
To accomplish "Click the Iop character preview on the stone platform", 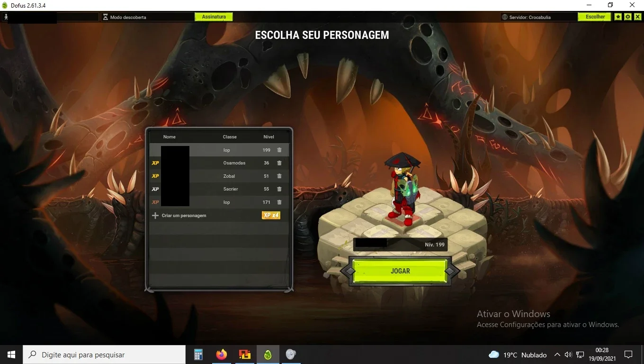I will tap(403, 190).
